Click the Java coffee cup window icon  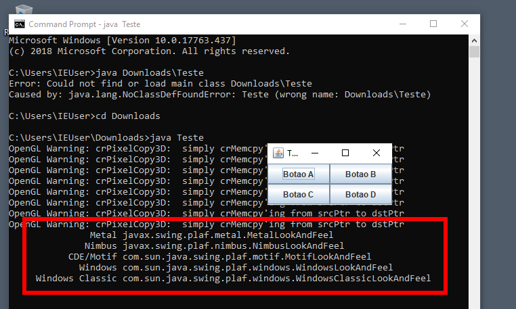(278, 153)
